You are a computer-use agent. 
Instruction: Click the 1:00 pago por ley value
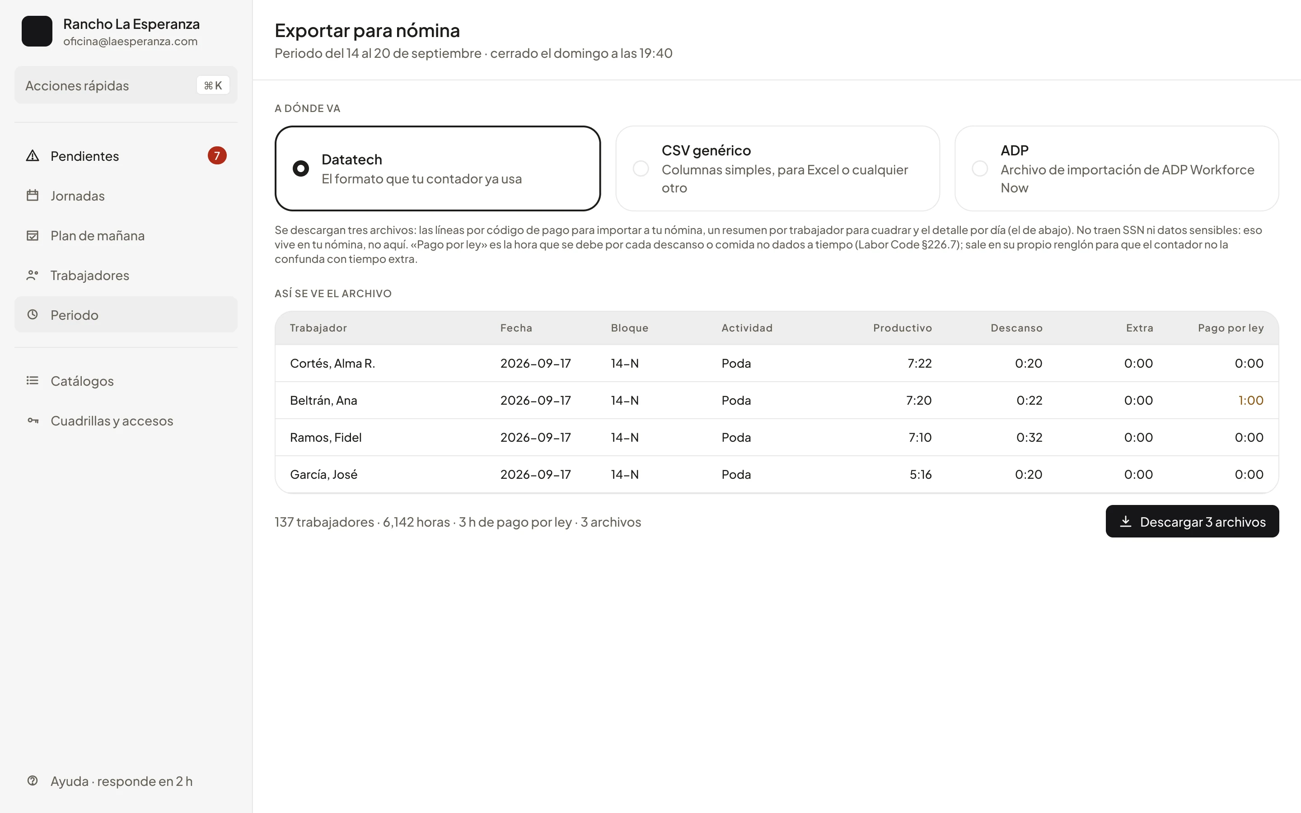click(x=1250, y=401)
